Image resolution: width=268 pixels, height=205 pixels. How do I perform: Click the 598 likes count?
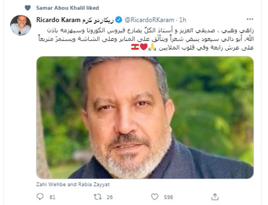[168, 197]
